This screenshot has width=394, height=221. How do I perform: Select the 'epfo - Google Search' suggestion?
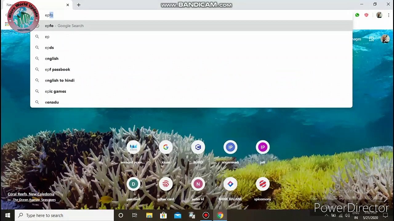191,26
